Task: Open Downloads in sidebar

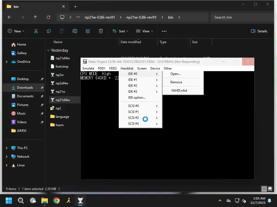Action: [25, 88]
